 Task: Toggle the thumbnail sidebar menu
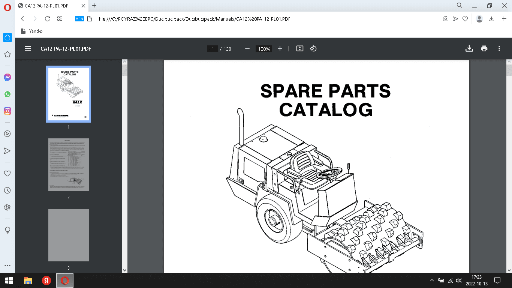[x=28, y=49]
